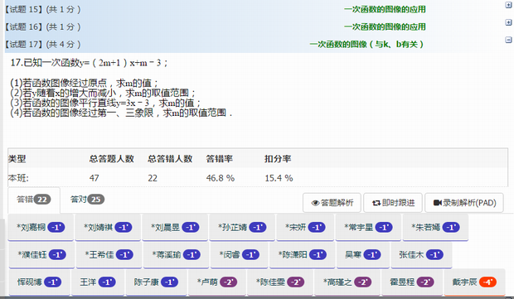Select student 王洋 with -1' score
The width and height of the screenshot is (514, 299).
pos(98,282)
